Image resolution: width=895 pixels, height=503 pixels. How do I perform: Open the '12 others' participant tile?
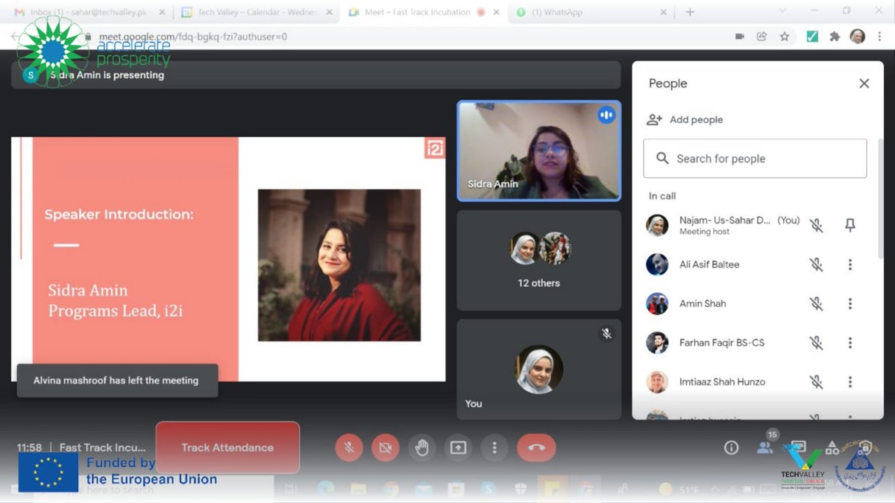(538, 260)
